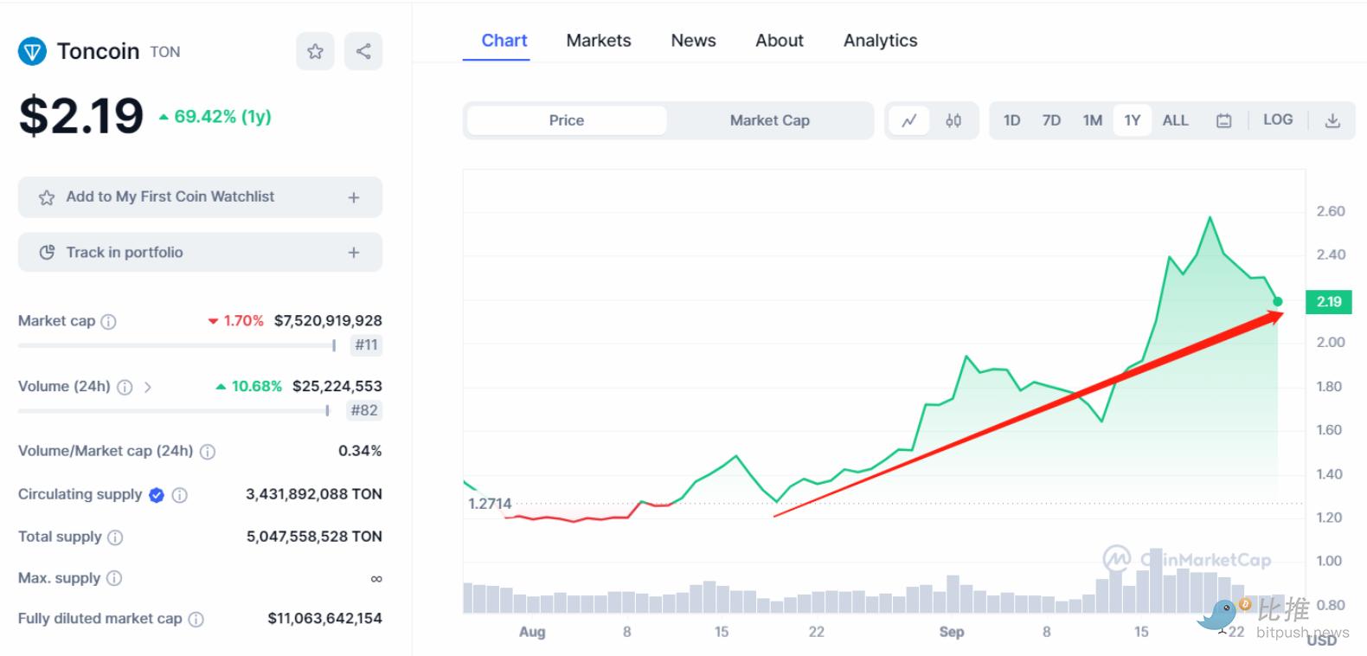
Task: Click the #11 market cap rank badge
Action: [x=367, y=345]
